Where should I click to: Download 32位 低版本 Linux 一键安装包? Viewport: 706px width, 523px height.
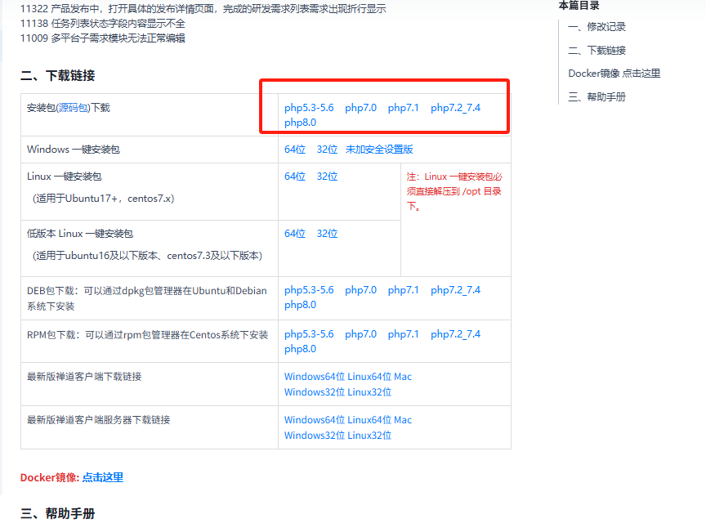(x=327, y=234)
